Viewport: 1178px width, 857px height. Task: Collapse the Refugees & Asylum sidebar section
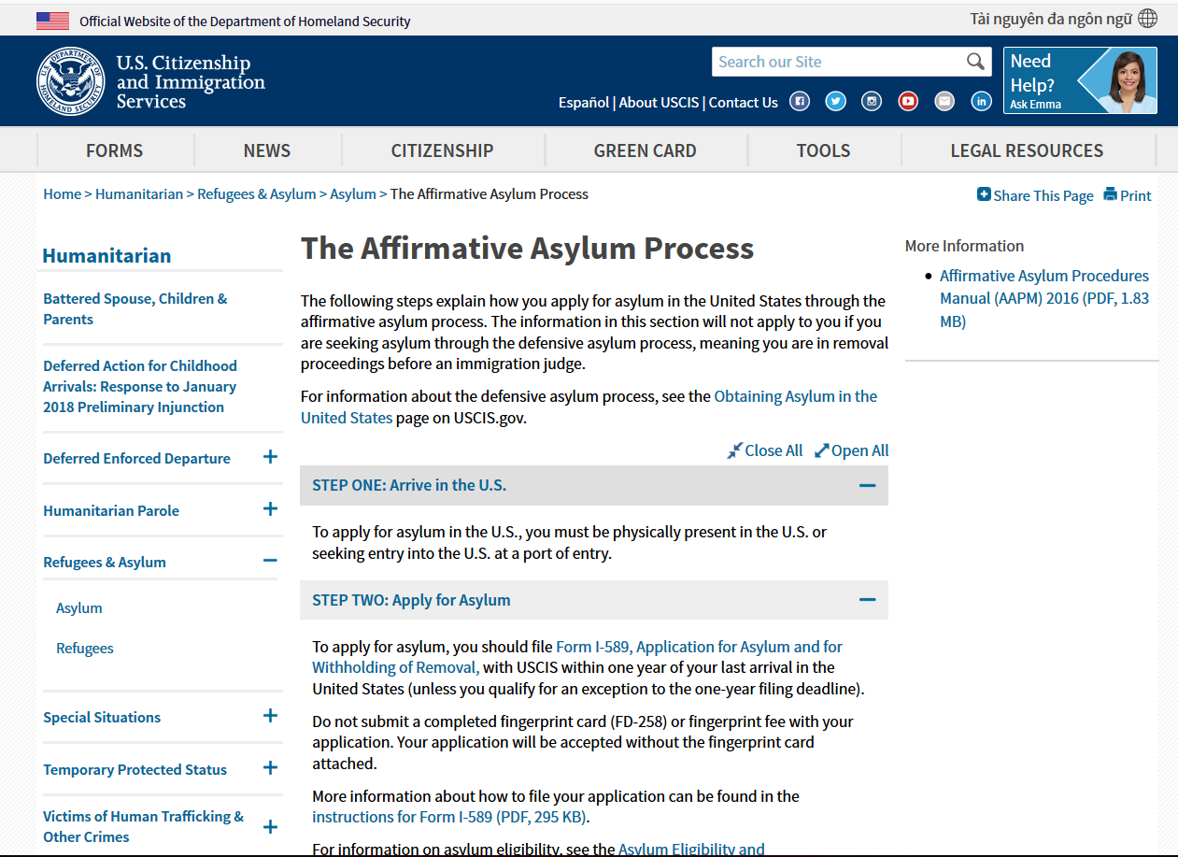click(270, 561)
